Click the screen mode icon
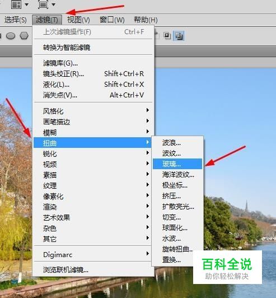276x298 pixels. [43, 4]
